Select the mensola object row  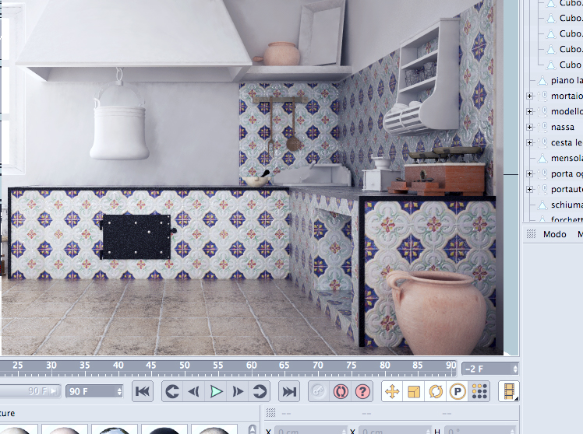coord(567,159)
